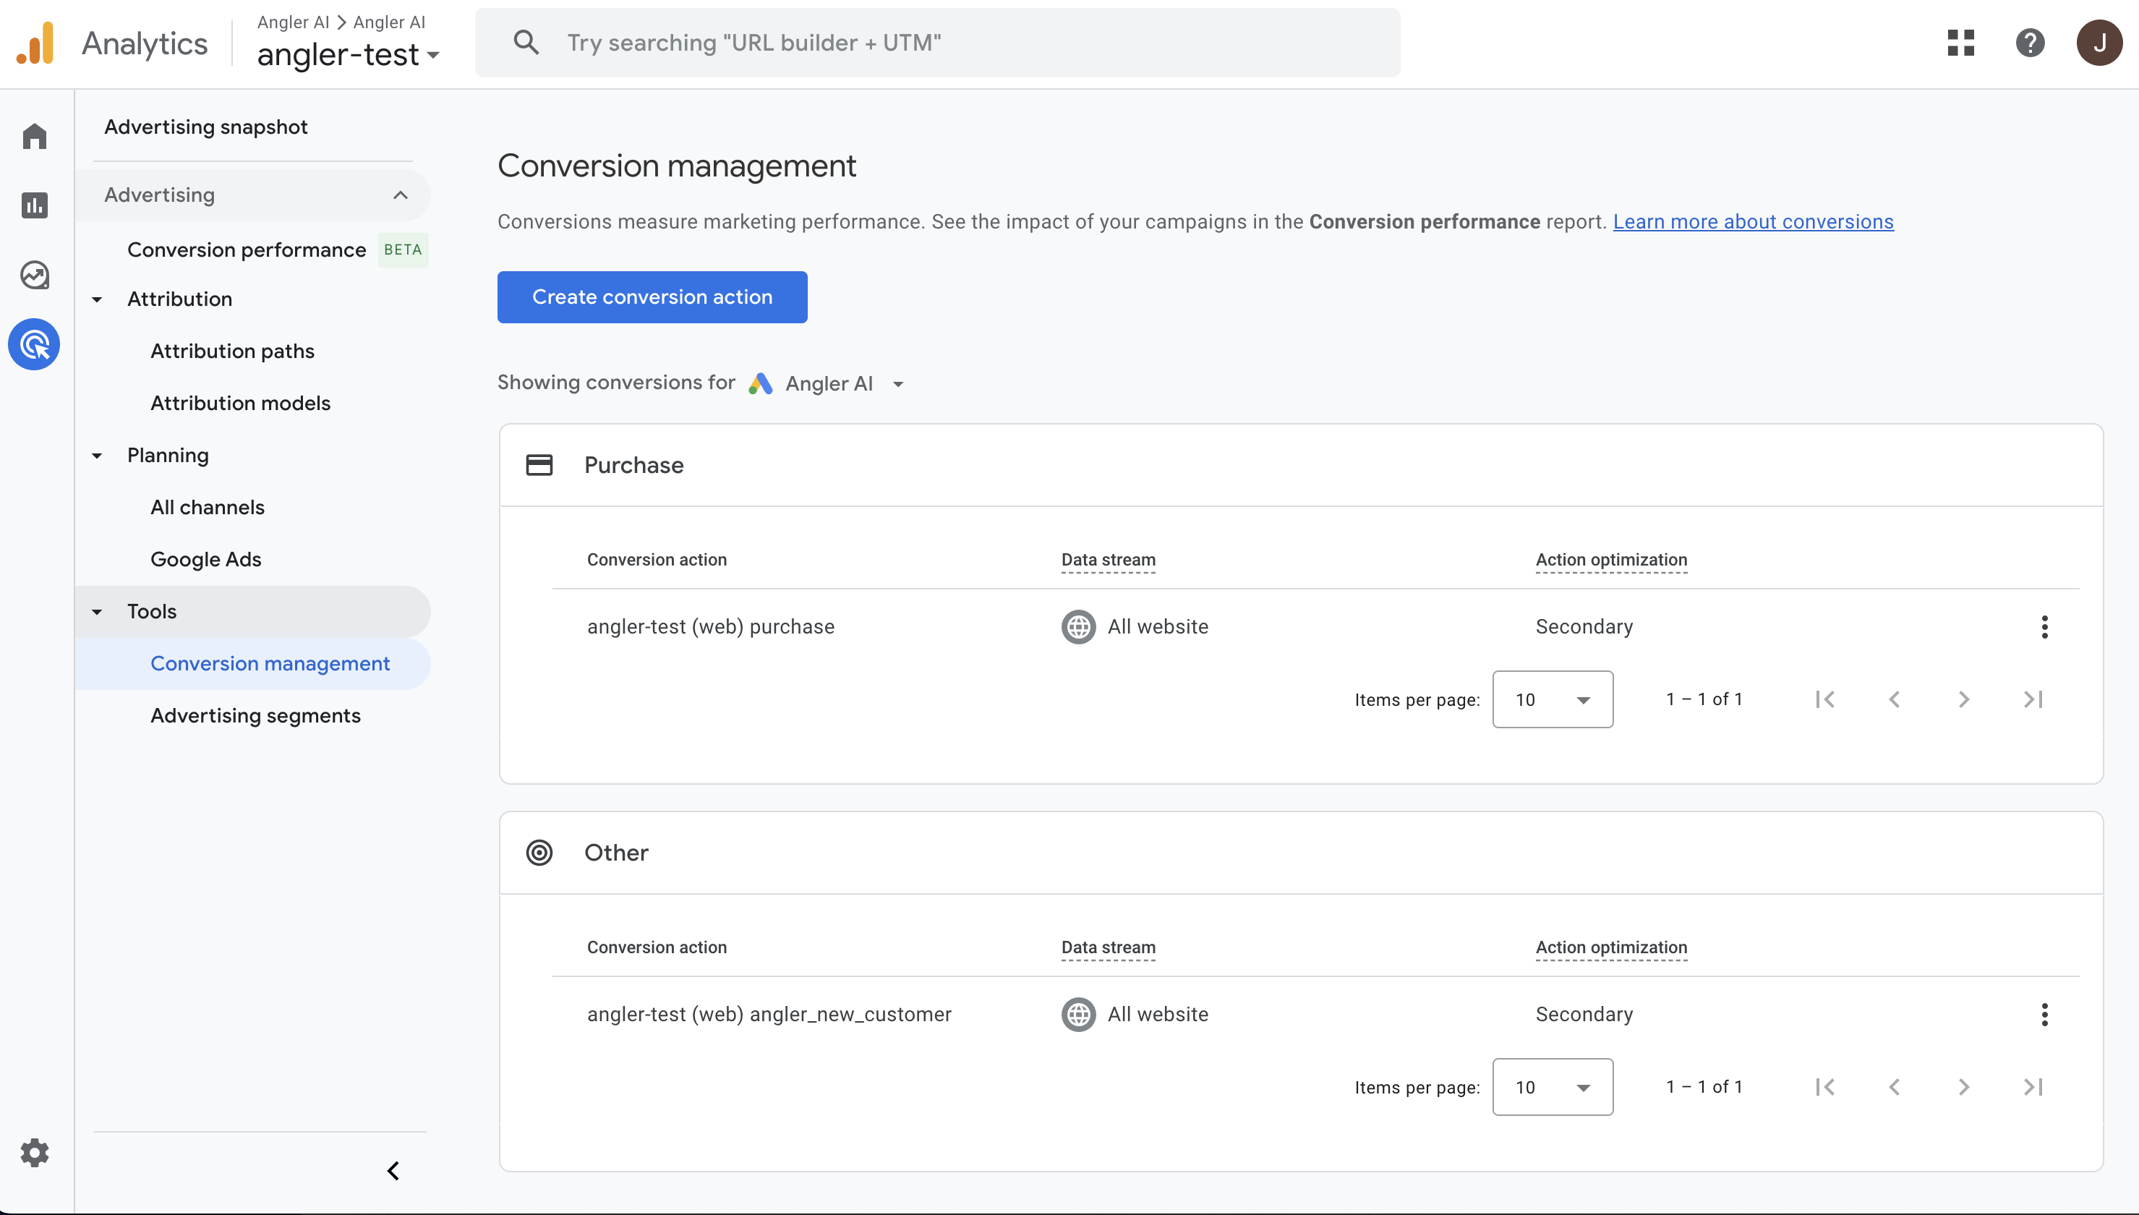The height and width of the screenshot is (1215, 2139).
Task: Click the Purchase credit card icon
Action: point(539,465)
